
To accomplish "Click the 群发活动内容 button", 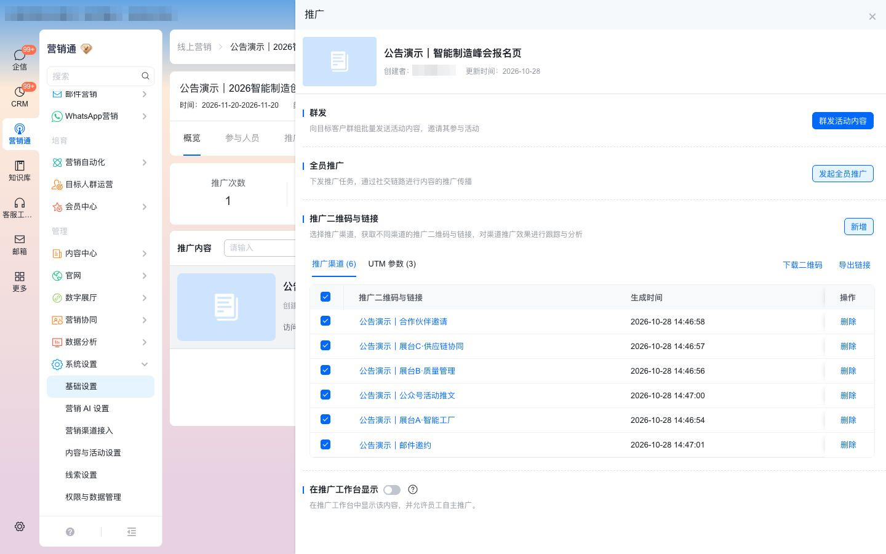I will [x=843, y=121].
